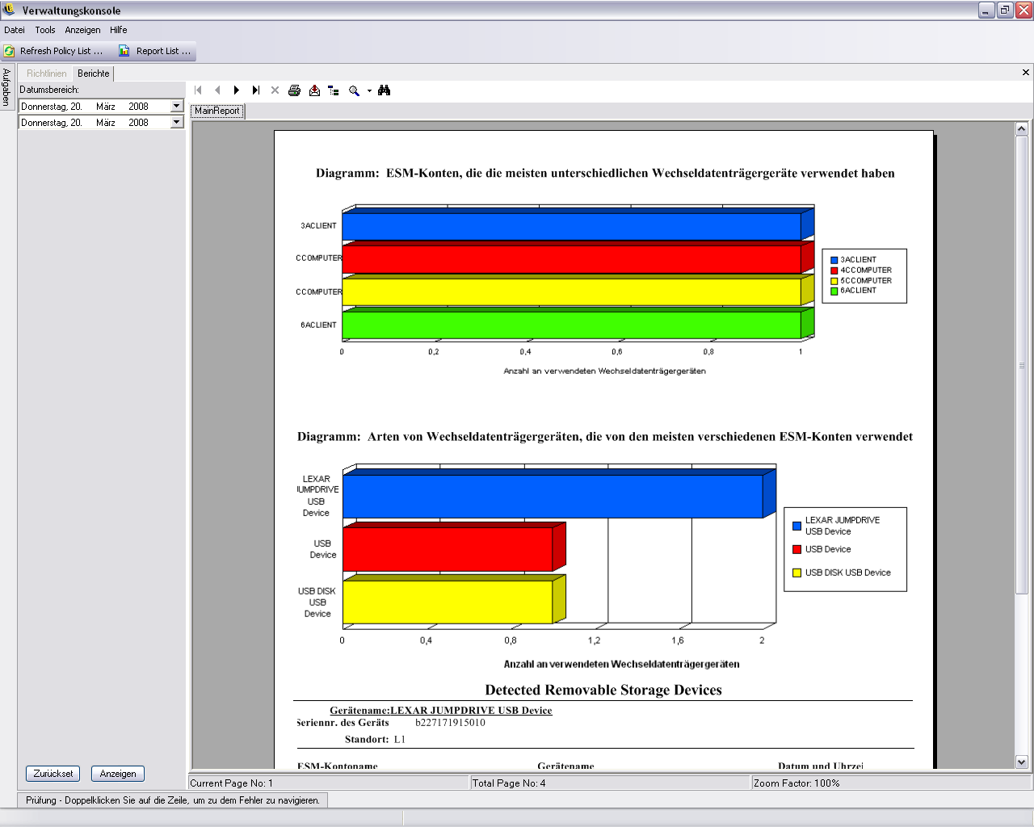The height and width of the screenshot is (827, 1034).
Task: Expand the end date dropdown
Action: point(176,122)
